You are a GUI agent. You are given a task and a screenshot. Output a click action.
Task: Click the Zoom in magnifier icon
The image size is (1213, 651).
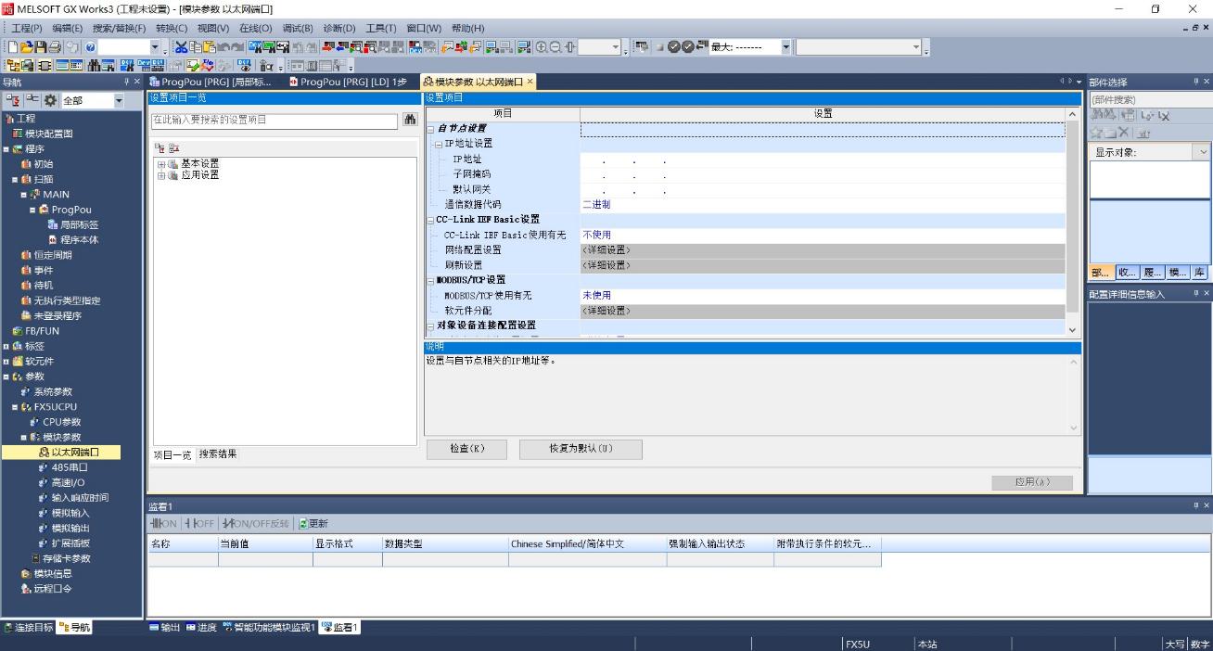point(542,46)
